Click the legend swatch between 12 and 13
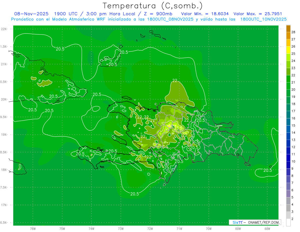Viewport: 300px width, 232px height. [288, 143]
